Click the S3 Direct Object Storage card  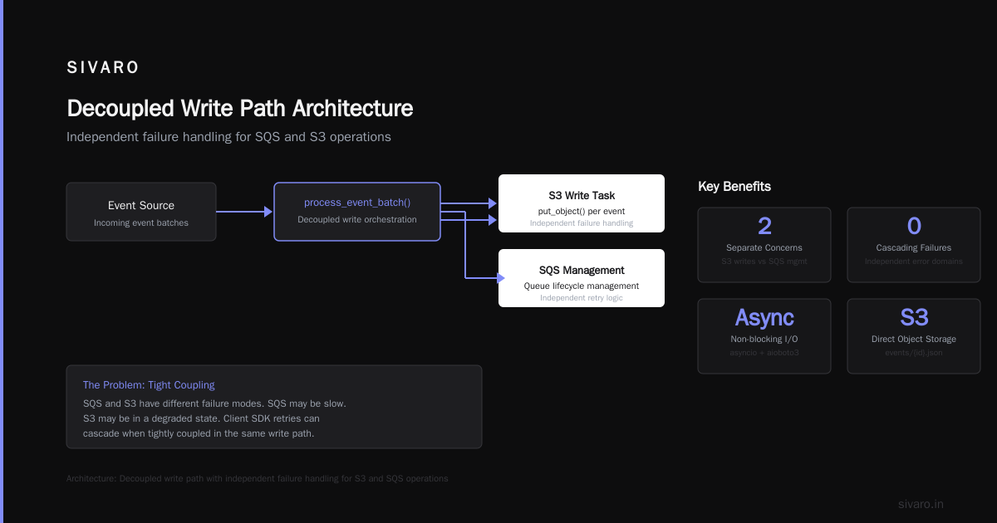coord(914,336)
